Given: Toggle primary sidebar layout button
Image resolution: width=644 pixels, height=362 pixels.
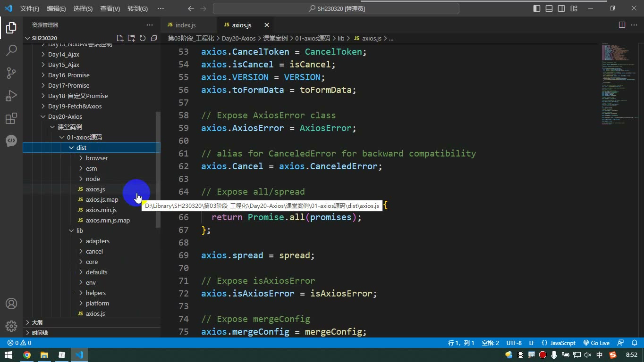Looking at the screenshot, I should (537, 8).
